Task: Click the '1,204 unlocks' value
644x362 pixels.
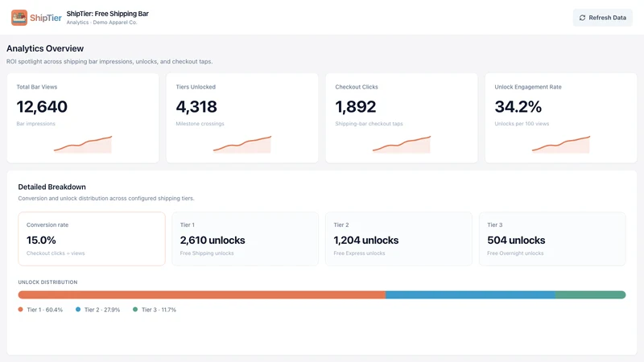Action: tap(366, 240)
